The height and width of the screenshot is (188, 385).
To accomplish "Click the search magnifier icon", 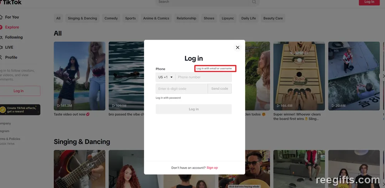I will click(254, 2).
